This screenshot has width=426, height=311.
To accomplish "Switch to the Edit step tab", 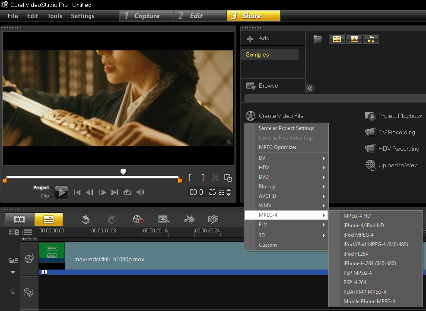I will pos(200,16).
